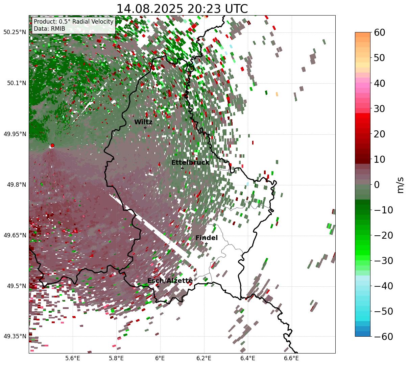Click the colorbar −50 tick label
The image size is (408, 365).
pos(383,311)
